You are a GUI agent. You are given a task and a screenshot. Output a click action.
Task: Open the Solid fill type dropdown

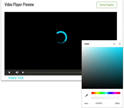(88, 44)
